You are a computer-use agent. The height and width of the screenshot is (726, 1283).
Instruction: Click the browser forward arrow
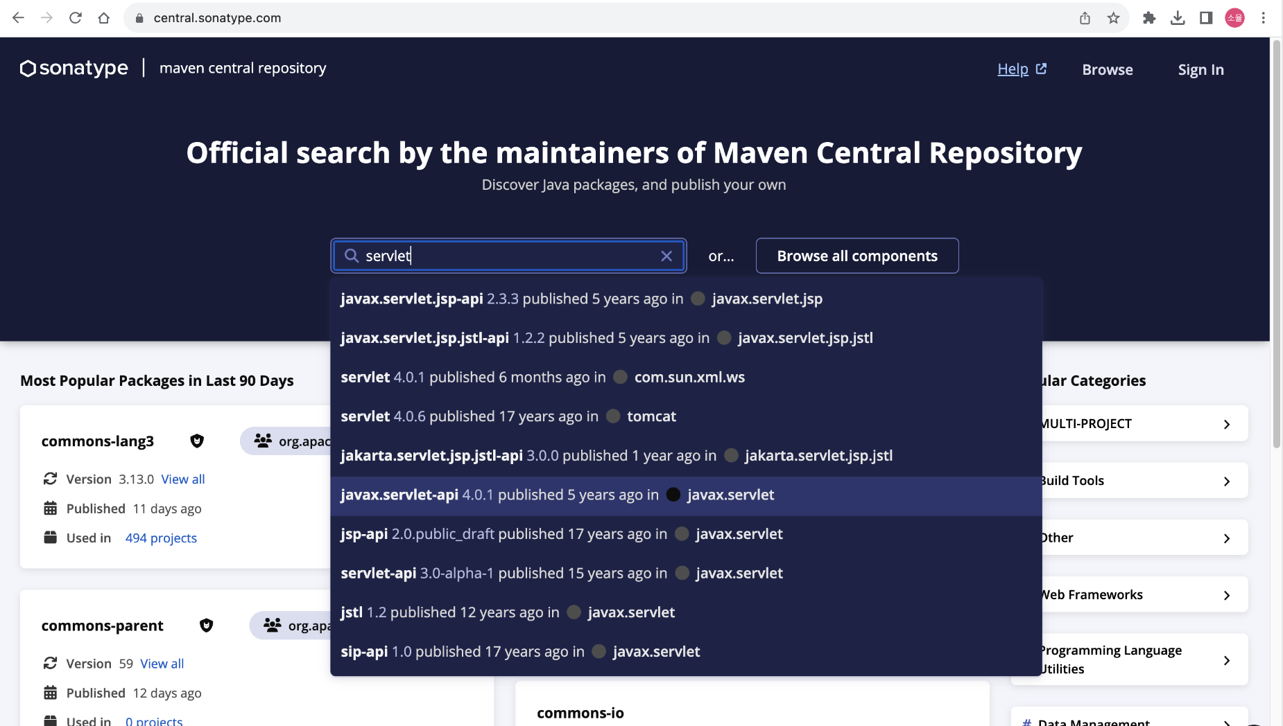tap(47, 18)
